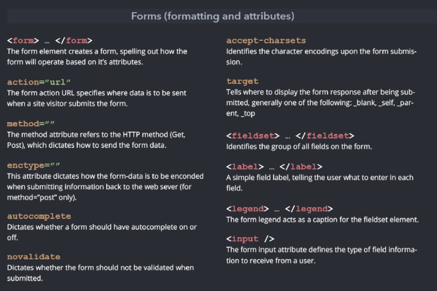Select the accept-charsets attribute heading
The image size is (437, 291).
click(266, 40)
